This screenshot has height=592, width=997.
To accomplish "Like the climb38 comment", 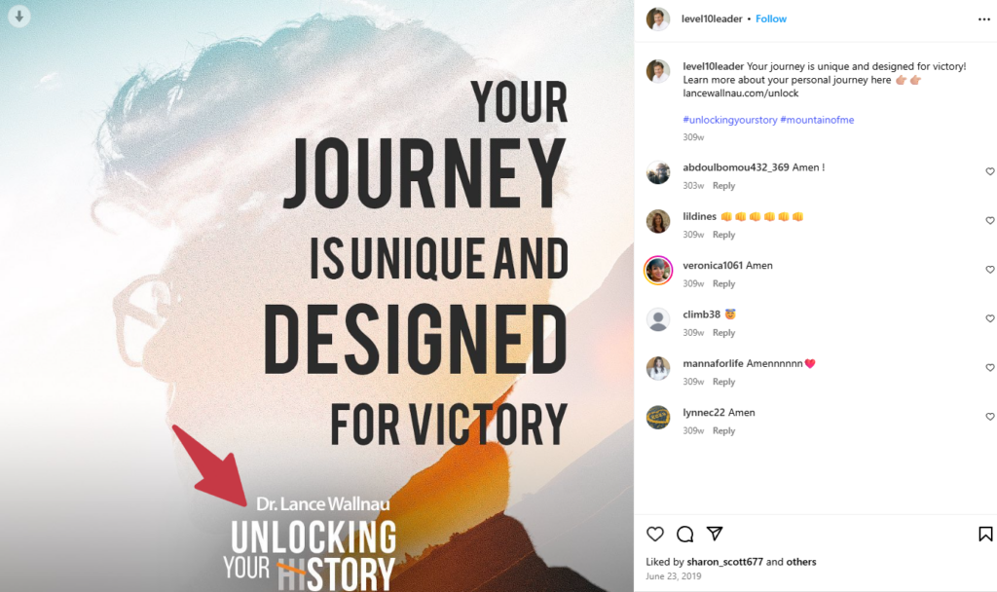I will (989, 318).
